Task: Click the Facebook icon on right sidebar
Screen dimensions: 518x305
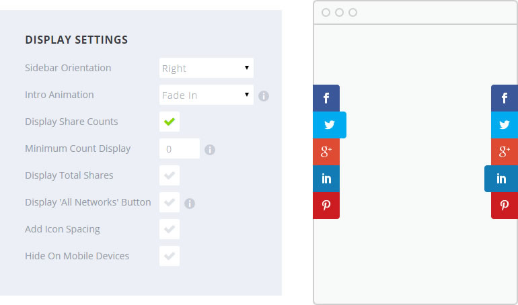Action: (505, 98)
